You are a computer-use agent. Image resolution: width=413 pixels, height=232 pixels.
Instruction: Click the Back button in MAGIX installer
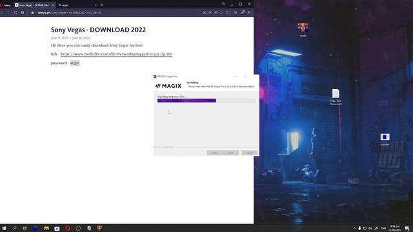[x=214, y=153]
